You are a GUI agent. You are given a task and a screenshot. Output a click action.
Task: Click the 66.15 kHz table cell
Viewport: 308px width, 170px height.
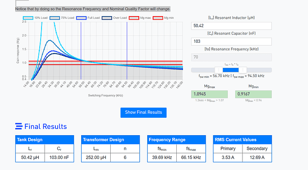[191, 158]
